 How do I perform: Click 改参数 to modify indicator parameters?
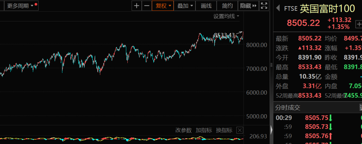183,130
